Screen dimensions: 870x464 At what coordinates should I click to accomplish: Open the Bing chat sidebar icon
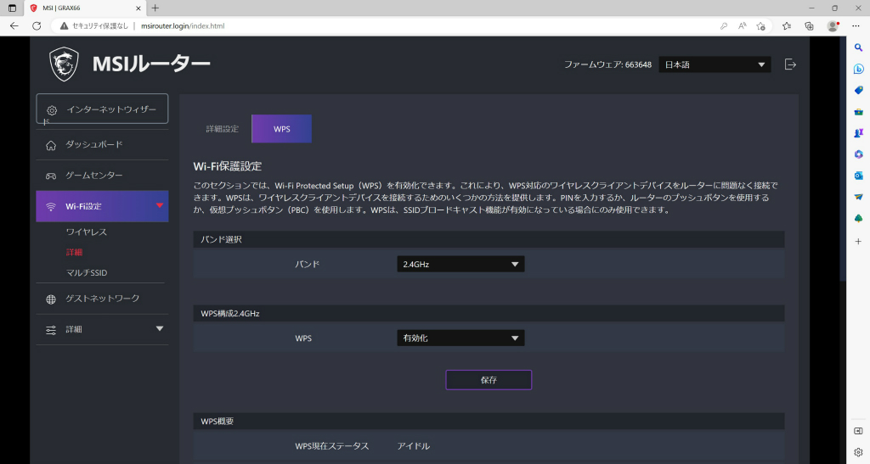tap(858, 70)
